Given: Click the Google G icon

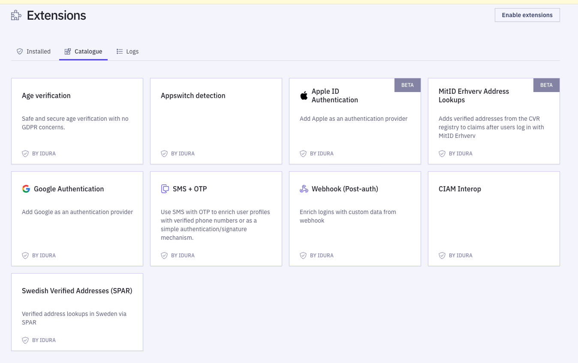Looking at the screenshot, I should pyautogui.click(x=26, y=188).
